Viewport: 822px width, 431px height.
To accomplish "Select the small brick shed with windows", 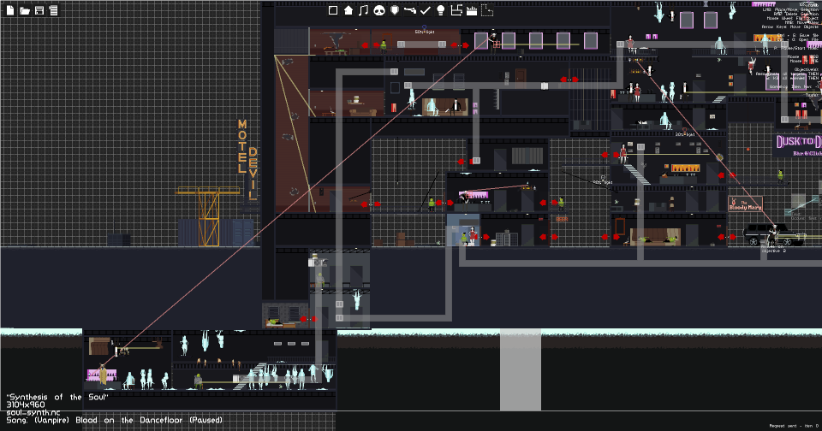I will (x=283, y=315).
